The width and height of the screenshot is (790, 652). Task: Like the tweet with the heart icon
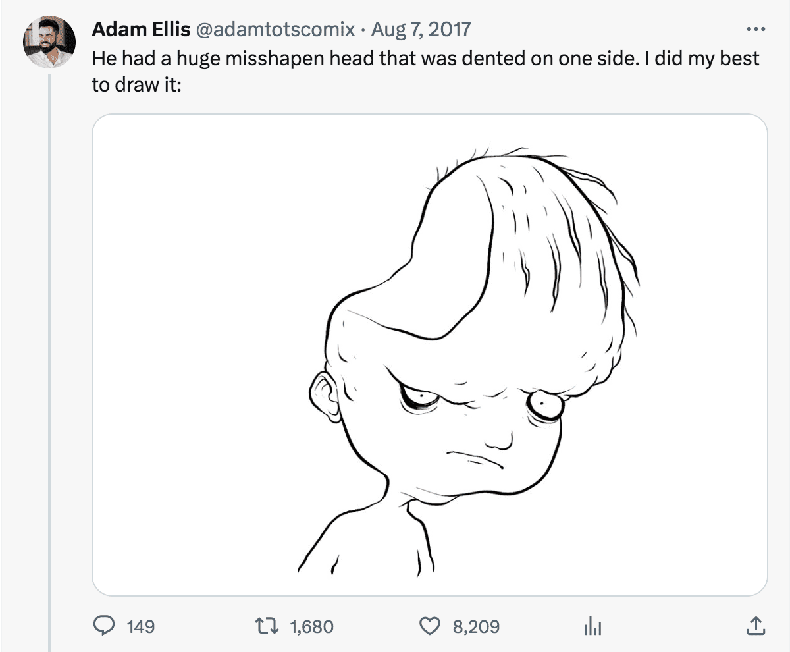point(429,626)
